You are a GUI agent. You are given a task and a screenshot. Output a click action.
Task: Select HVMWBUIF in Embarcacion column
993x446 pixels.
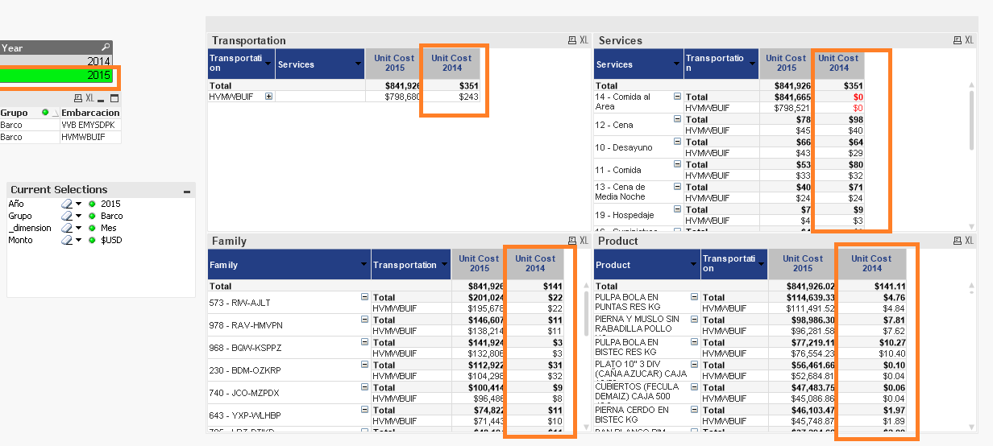91,137
